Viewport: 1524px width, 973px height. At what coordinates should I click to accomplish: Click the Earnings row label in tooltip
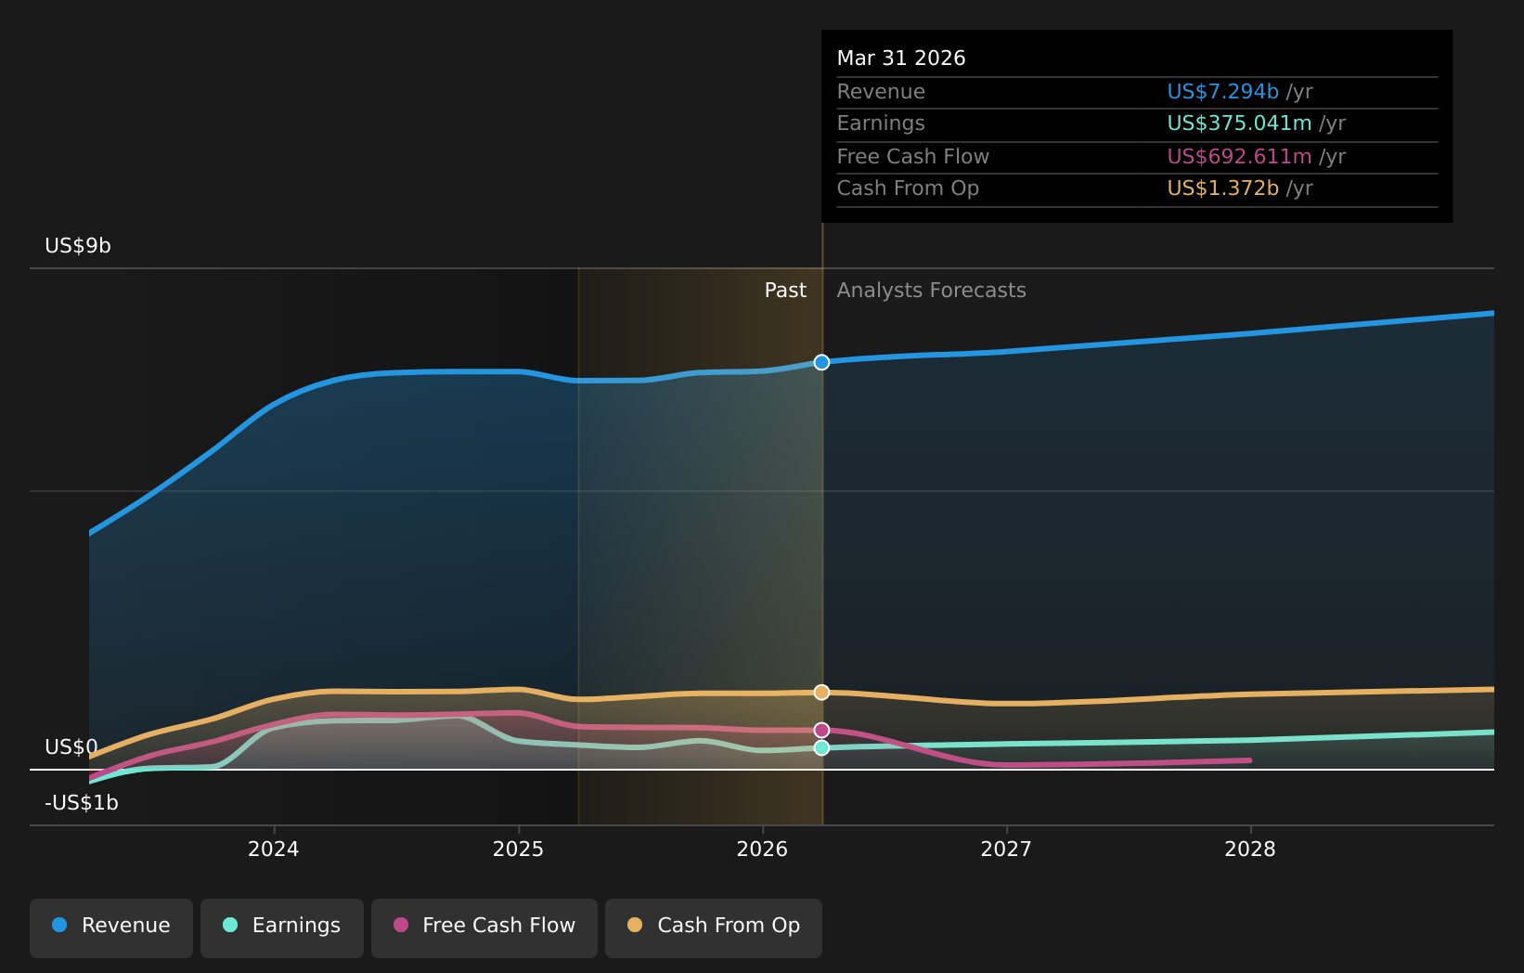point(881,123)
